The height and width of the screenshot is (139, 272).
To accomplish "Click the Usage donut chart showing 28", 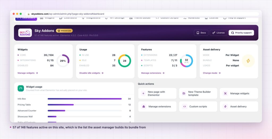I will point(125,61).
